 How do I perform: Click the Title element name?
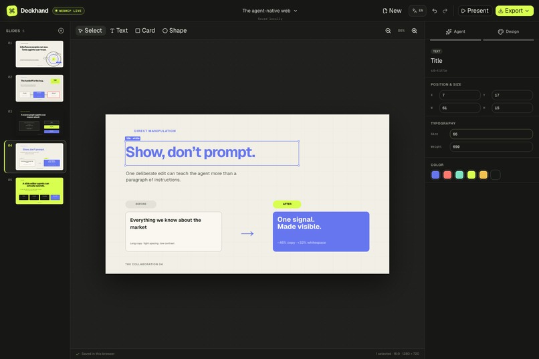click(437, 61)
